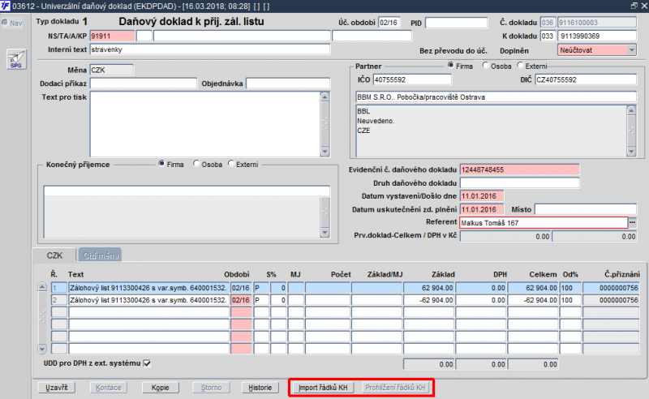Screen dimensions: 649x399
Task: Click K dokladu number field 9113990369
Action: click(x=597, y=36)
